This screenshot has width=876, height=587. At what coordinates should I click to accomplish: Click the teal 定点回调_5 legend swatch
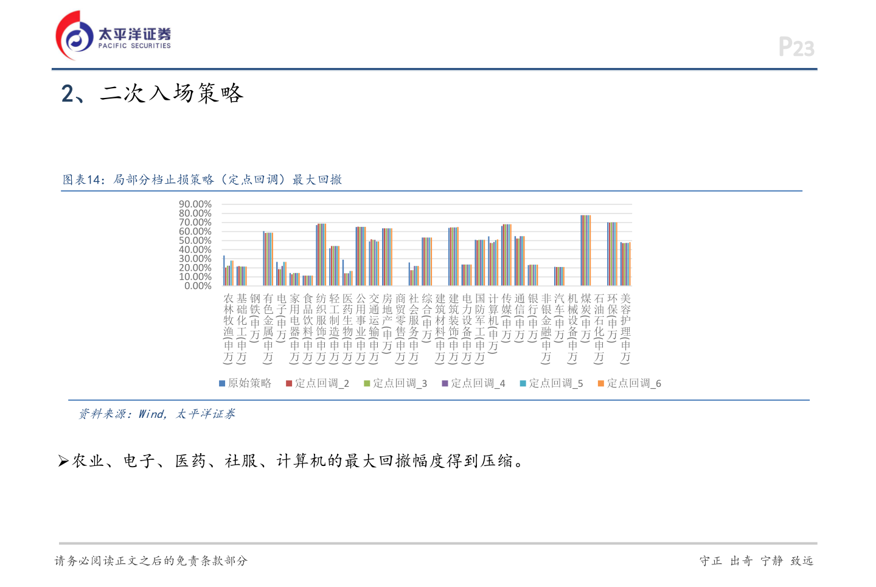point(523,383)
